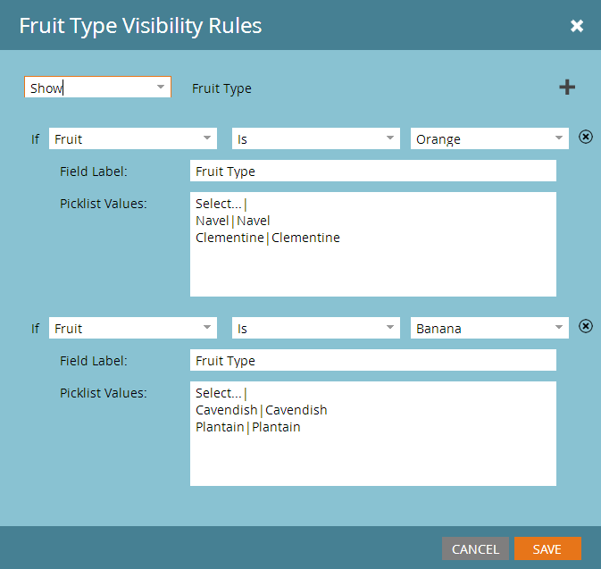Viewport: 601px width, 569px height.
Task: Open the Orange value dropdown
Action: coord(489,138)
